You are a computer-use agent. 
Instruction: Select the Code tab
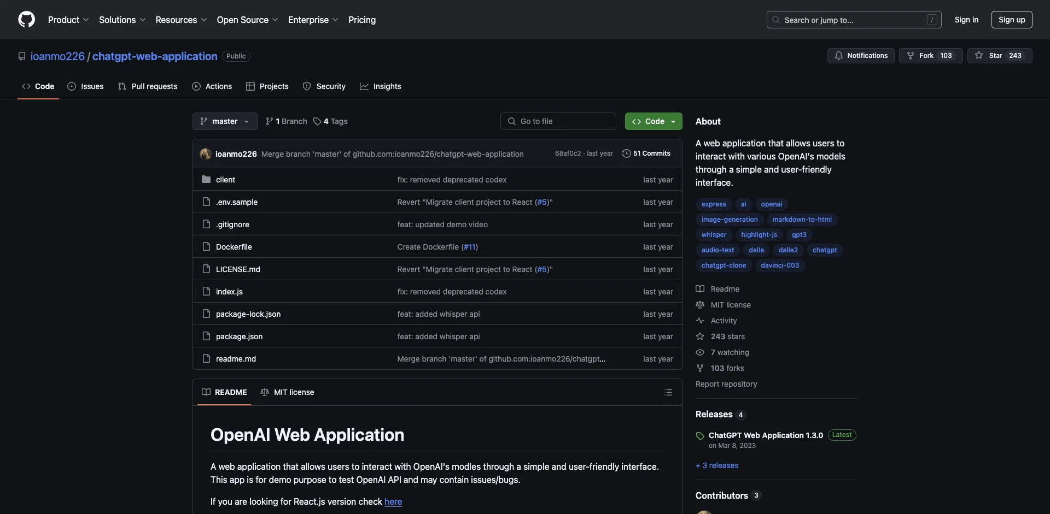click(38, 86)
